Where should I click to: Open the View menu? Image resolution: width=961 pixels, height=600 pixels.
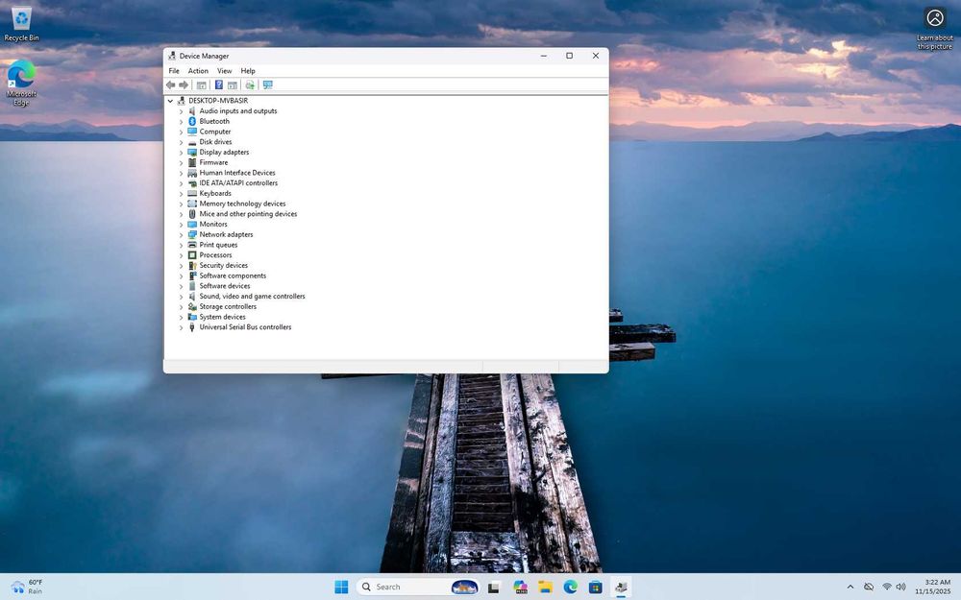(224, 71)
